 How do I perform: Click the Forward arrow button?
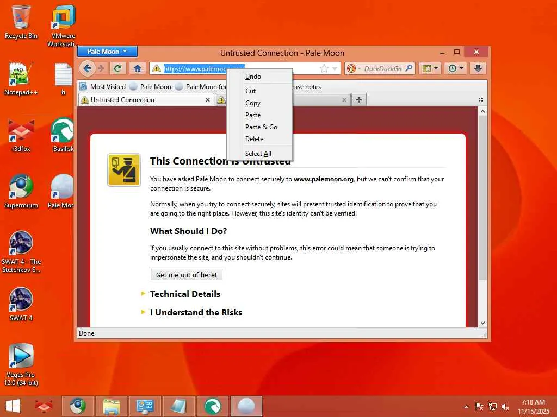(102, 68)
